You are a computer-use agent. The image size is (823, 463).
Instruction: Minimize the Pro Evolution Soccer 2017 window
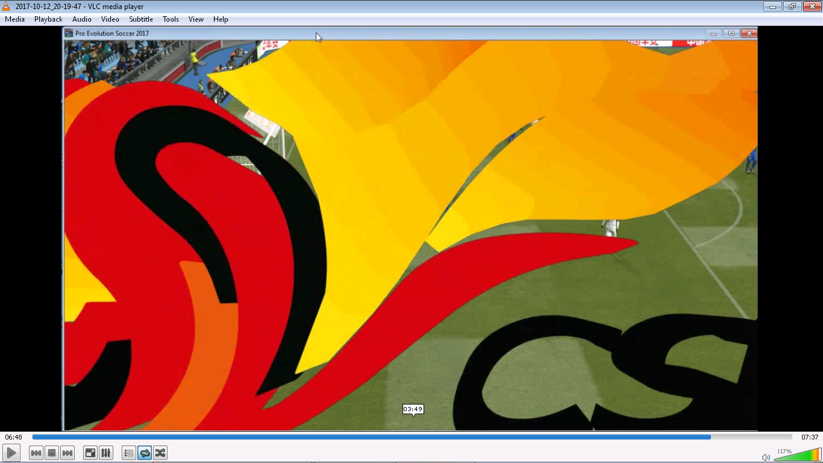pos(713,33)
